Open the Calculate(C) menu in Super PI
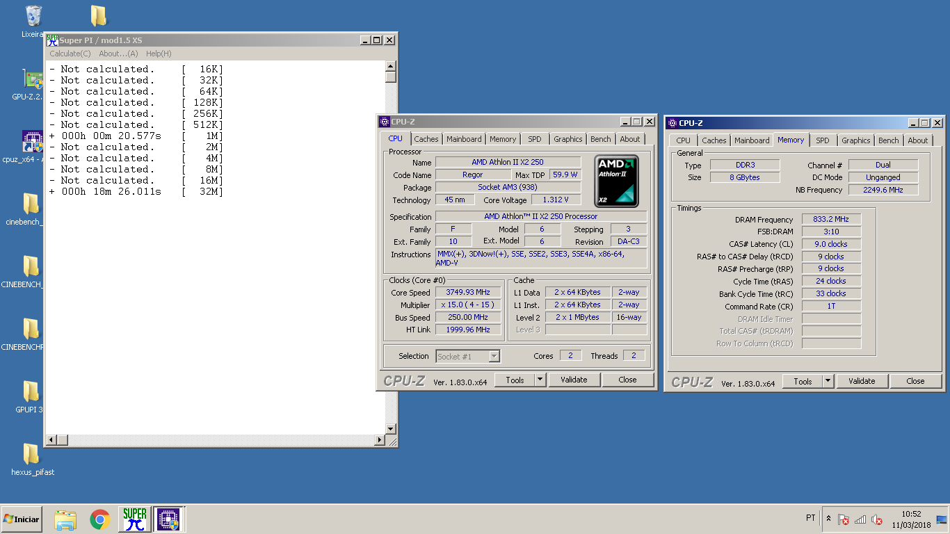The image size is (950, 534). 70,54
